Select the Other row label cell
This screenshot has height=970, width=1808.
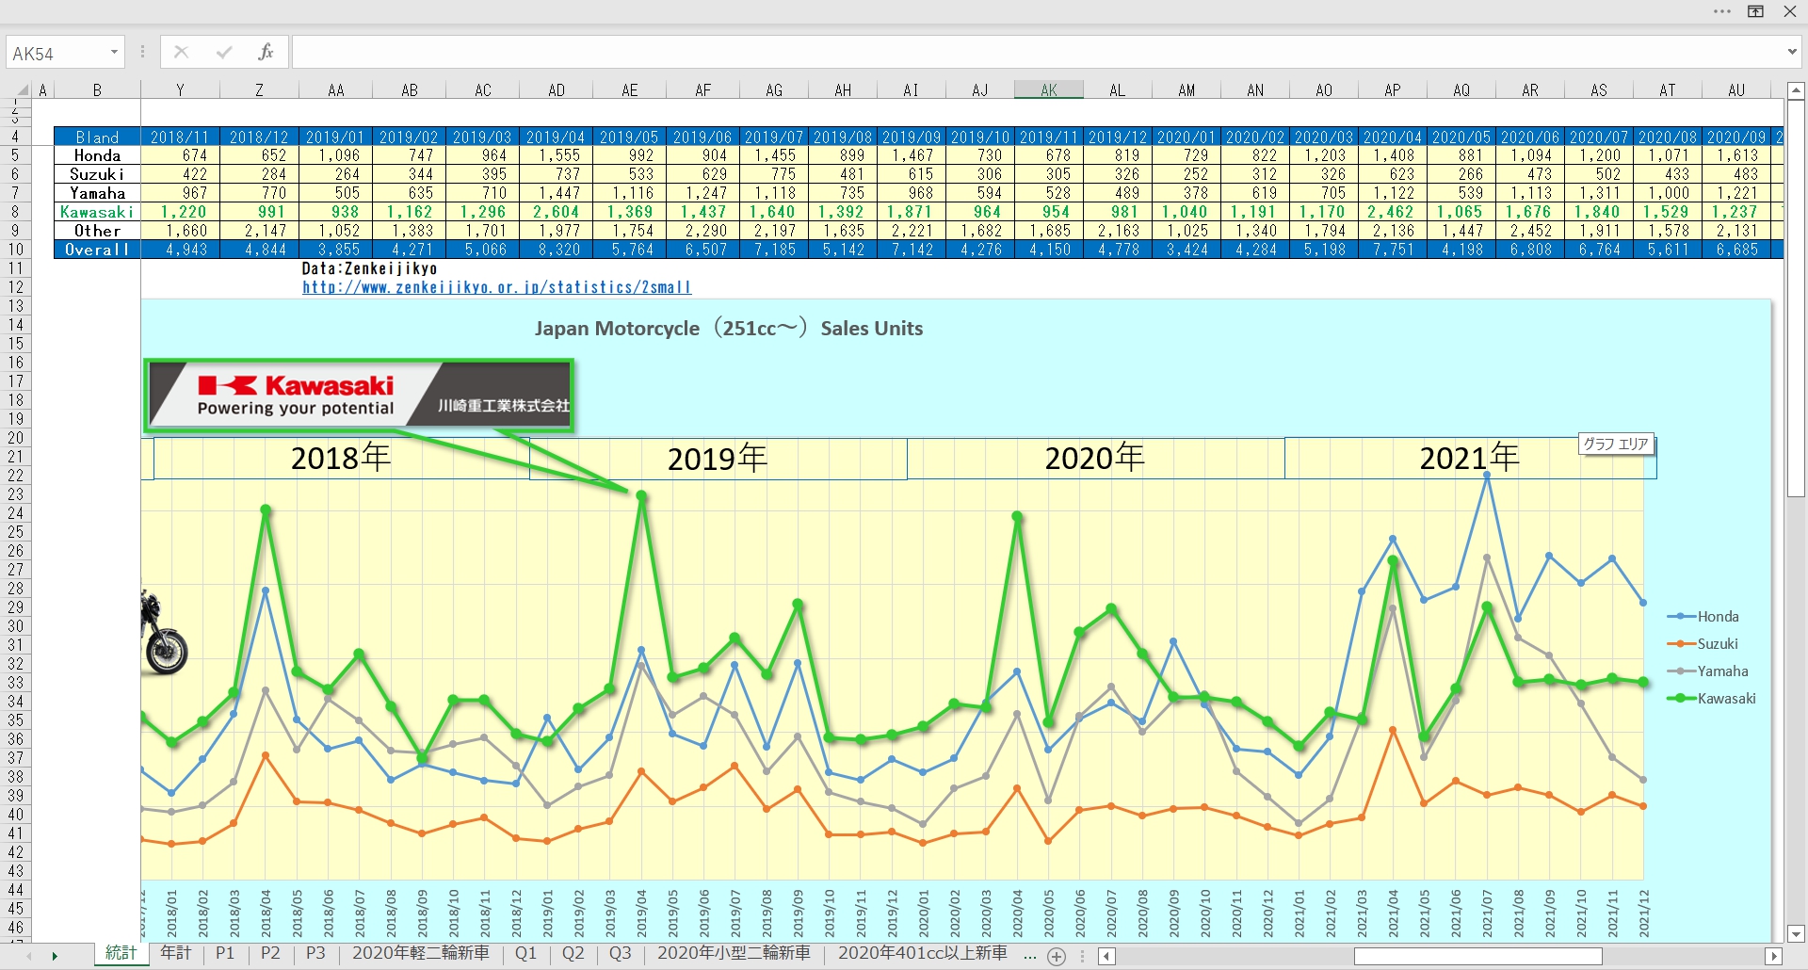[97, 231]
